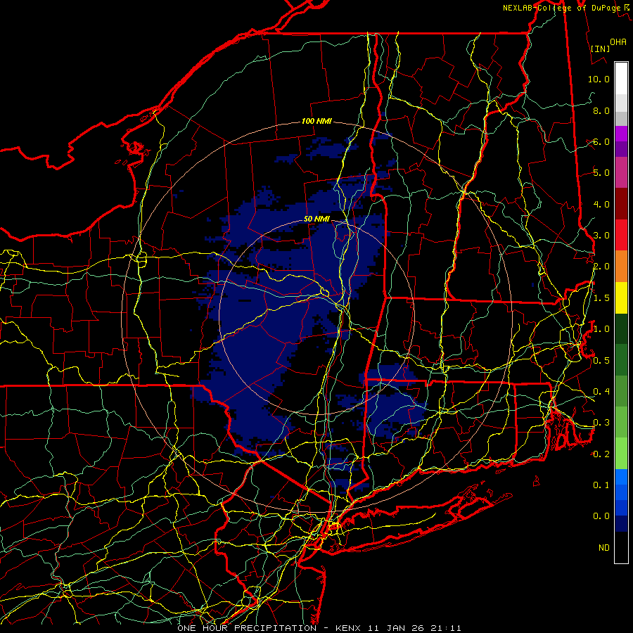Screen dimensions: 633x633
Task: Click the 50 NMI range ring label
Action: coord(316,219)
